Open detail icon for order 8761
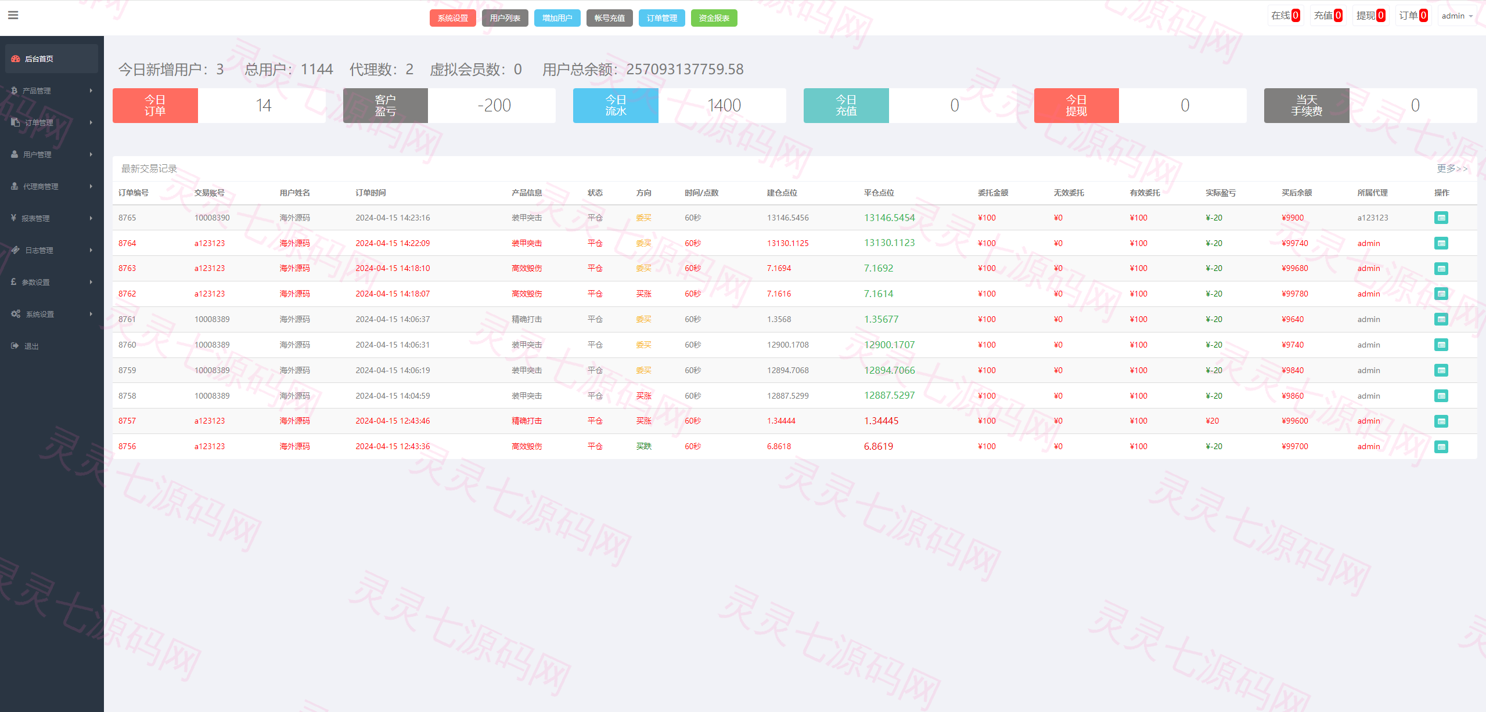Viewport: 1486px width, 712px height. (1441, 319)
